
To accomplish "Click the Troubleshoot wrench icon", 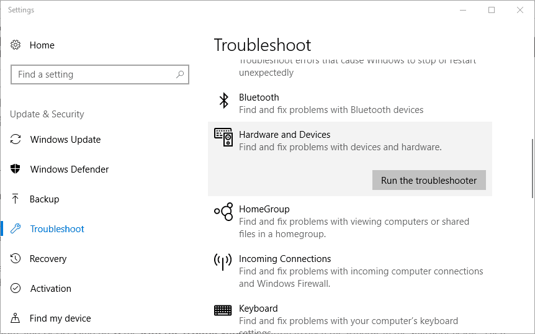I will tap(16, 228).
